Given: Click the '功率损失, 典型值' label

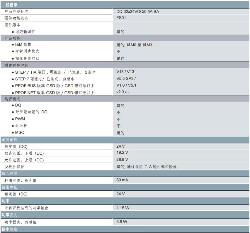Looking at the screenshot, I should tap(20, 222).
